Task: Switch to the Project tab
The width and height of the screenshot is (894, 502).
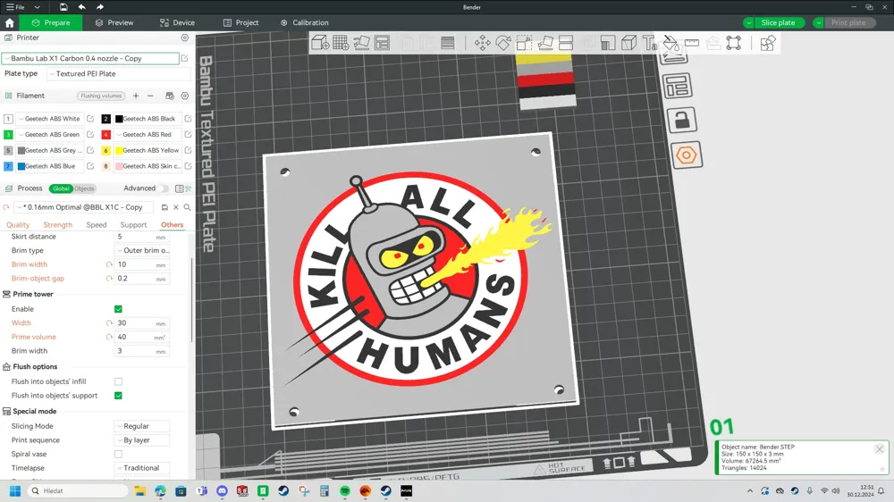Action: [x=240, y=23]
